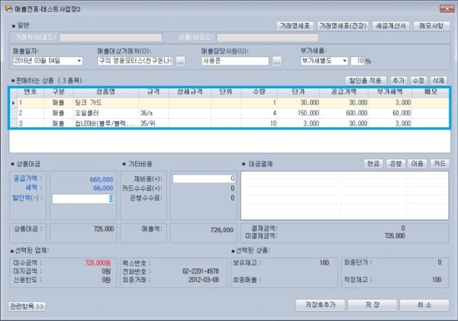Select the row with spec 35/위
This screenshot has width=458, height=321.
tap(231, 124)
